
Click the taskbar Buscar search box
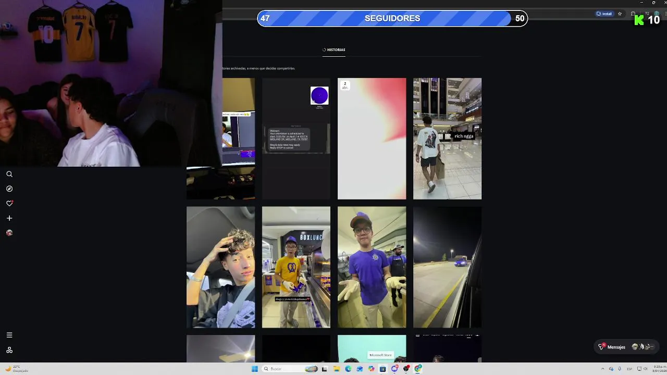pyautogui.click(x=290, y=369)
